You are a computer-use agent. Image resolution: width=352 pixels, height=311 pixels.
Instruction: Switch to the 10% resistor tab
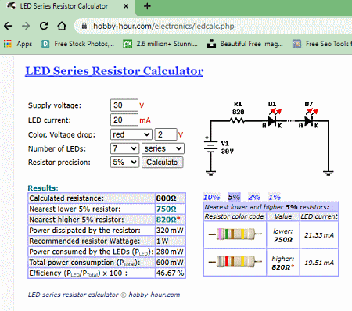click(211, 197)
